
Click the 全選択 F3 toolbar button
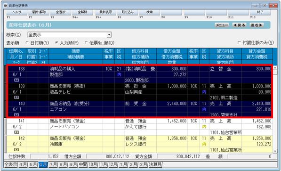tap(61, 12)
